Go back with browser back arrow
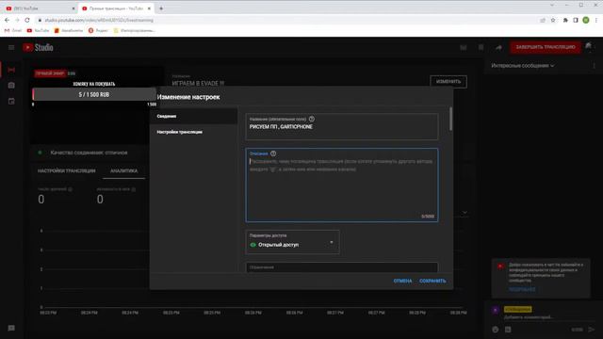This screenshot has width=603, height=339. tap(8, 20)
